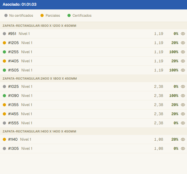The image size is (187, 174).
Task: Click the 1,08 quantity in row #1305
Action: (x=159, y=149)
